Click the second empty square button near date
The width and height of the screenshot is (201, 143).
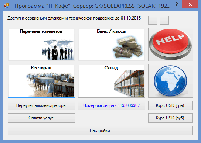(x=164, y=20)
